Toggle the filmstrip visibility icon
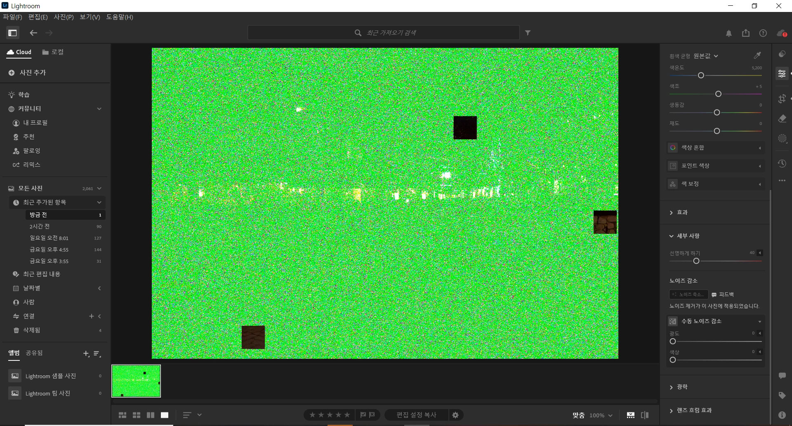 coord(631,415)
